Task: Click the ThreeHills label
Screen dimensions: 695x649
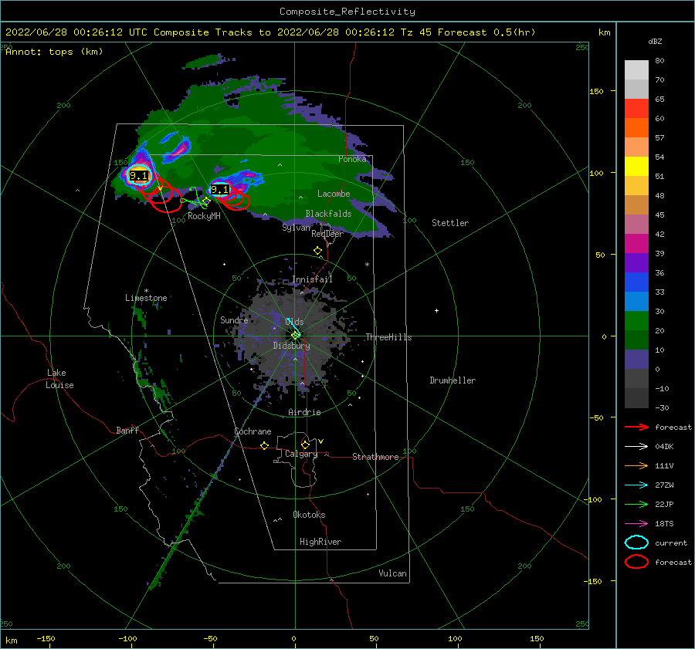Action: tap(388, 337)
